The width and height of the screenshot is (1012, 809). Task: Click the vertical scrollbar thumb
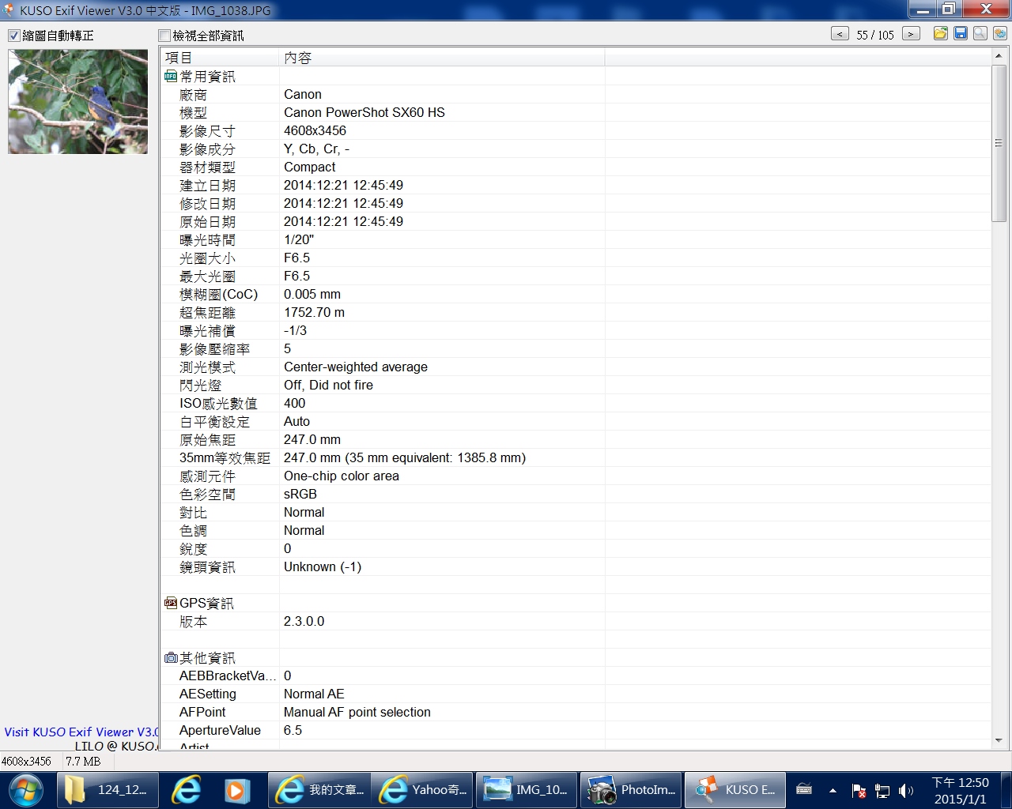pyautogui.click(x=999, y=143)
